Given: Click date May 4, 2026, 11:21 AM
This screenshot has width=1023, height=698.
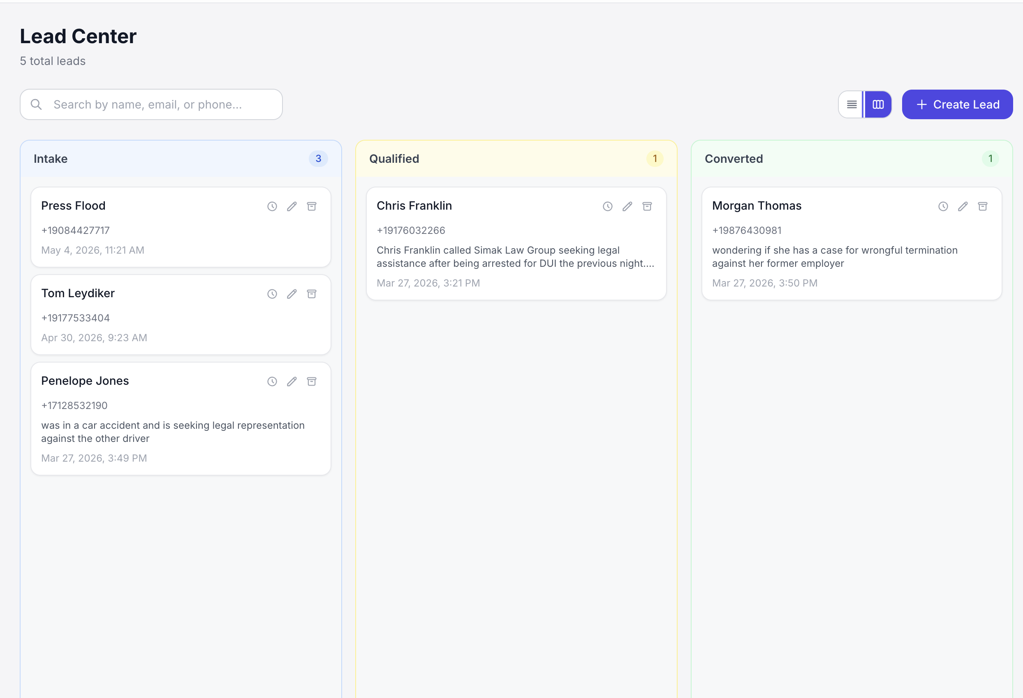Looking at the screenshot, I should (x=93, y=250).
